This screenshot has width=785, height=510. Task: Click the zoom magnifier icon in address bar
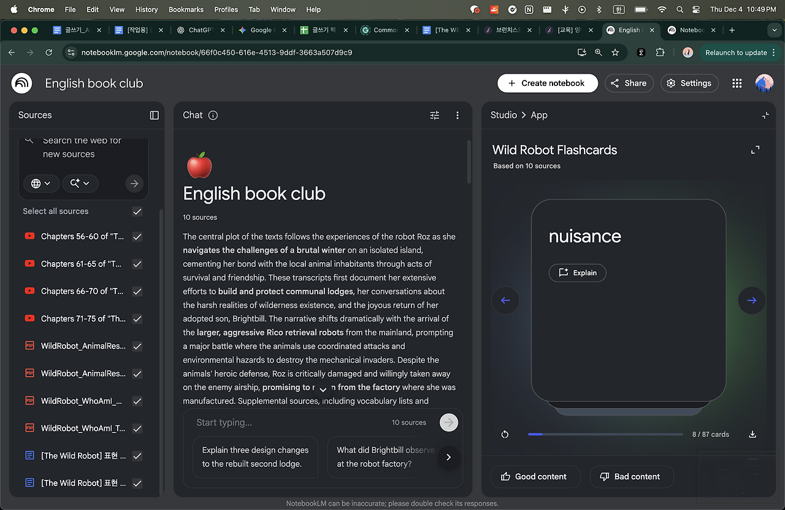(x=599, y=53)
